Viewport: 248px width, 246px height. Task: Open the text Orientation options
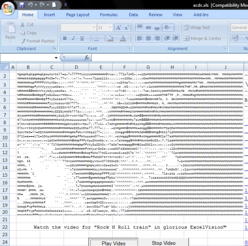(168, 27)
